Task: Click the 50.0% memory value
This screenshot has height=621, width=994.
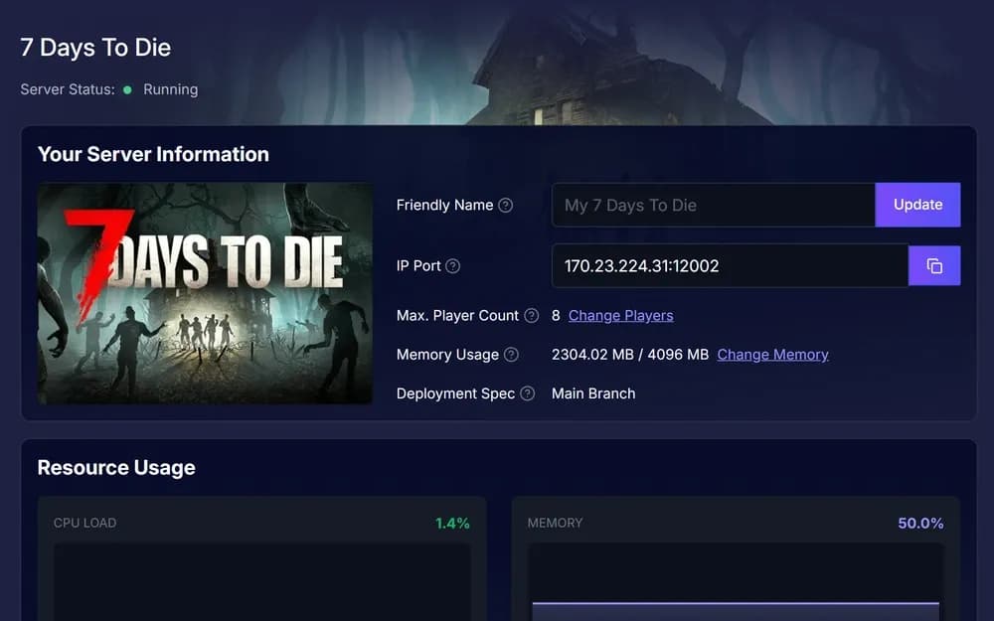Action: (x=920, y=524)
